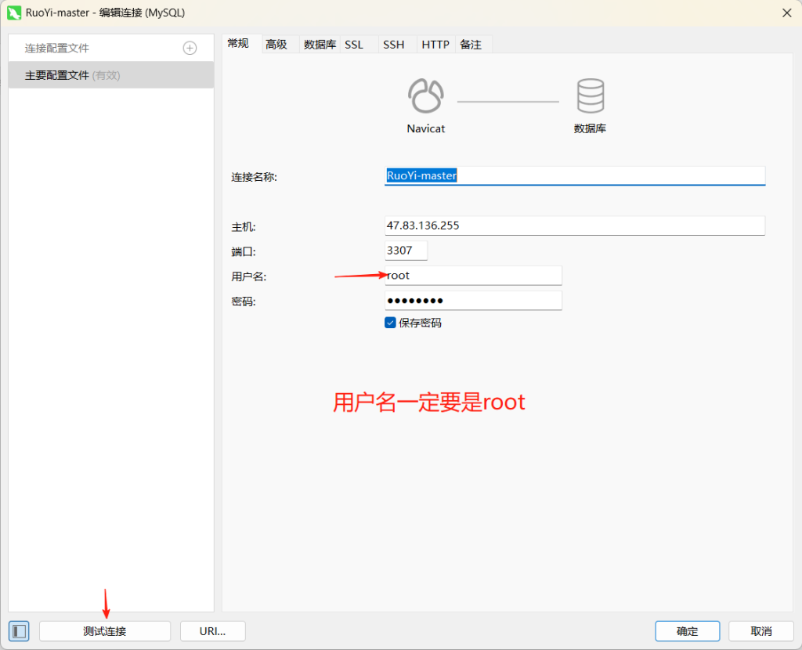
Task: Cancel with the 取消 button
Action: coord(761,631)
